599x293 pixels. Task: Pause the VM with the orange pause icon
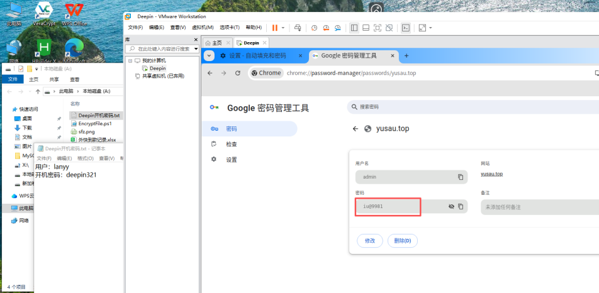click(275, 28)
